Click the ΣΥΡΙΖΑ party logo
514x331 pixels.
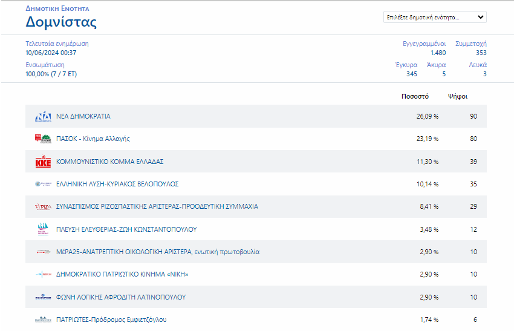coord(43,207)
